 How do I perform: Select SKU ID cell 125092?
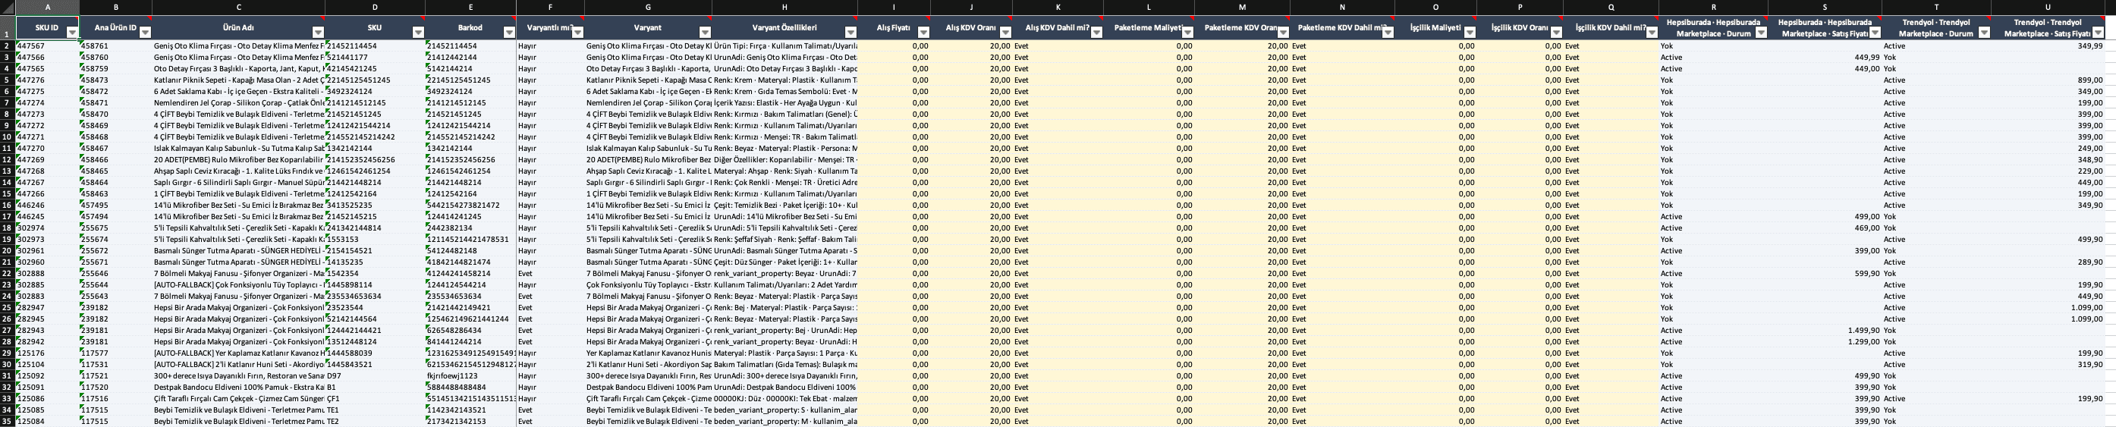coord(48,376)
